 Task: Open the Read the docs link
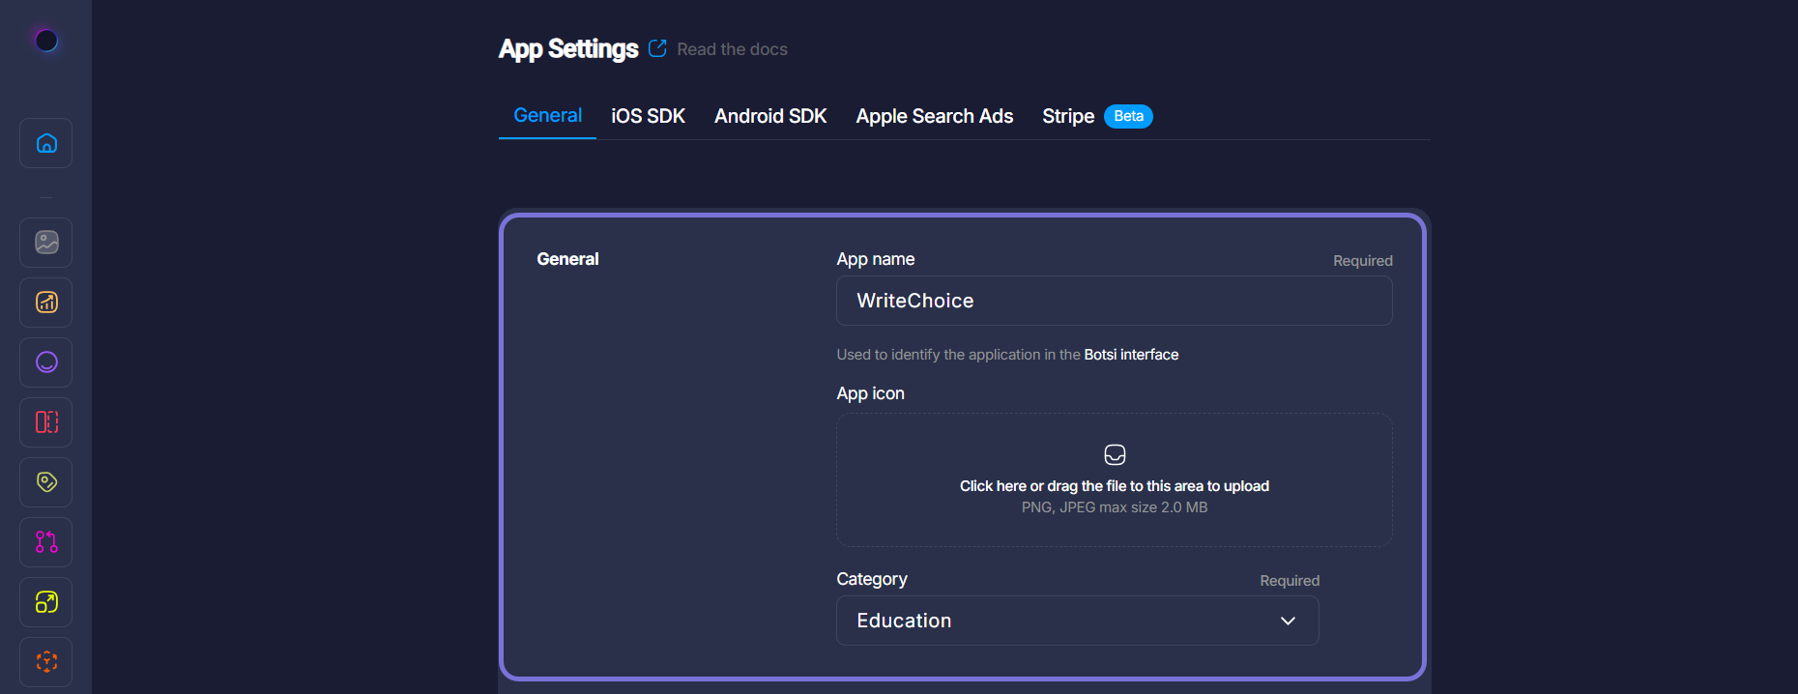click(732, 49)
